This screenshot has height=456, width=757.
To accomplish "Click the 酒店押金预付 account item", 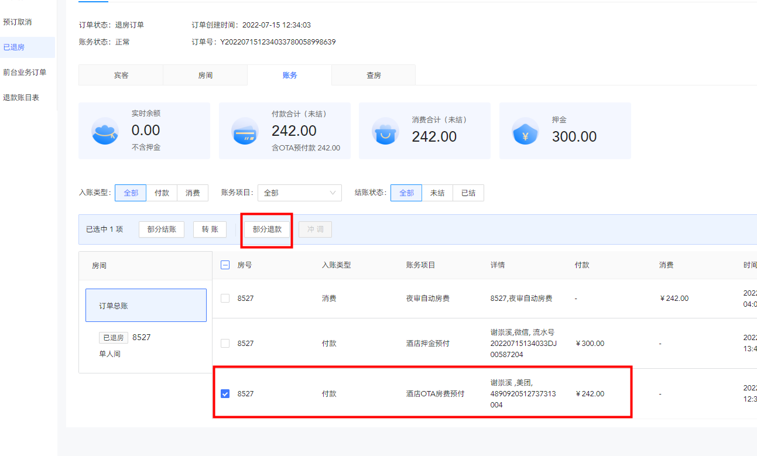I will (428, 344).
